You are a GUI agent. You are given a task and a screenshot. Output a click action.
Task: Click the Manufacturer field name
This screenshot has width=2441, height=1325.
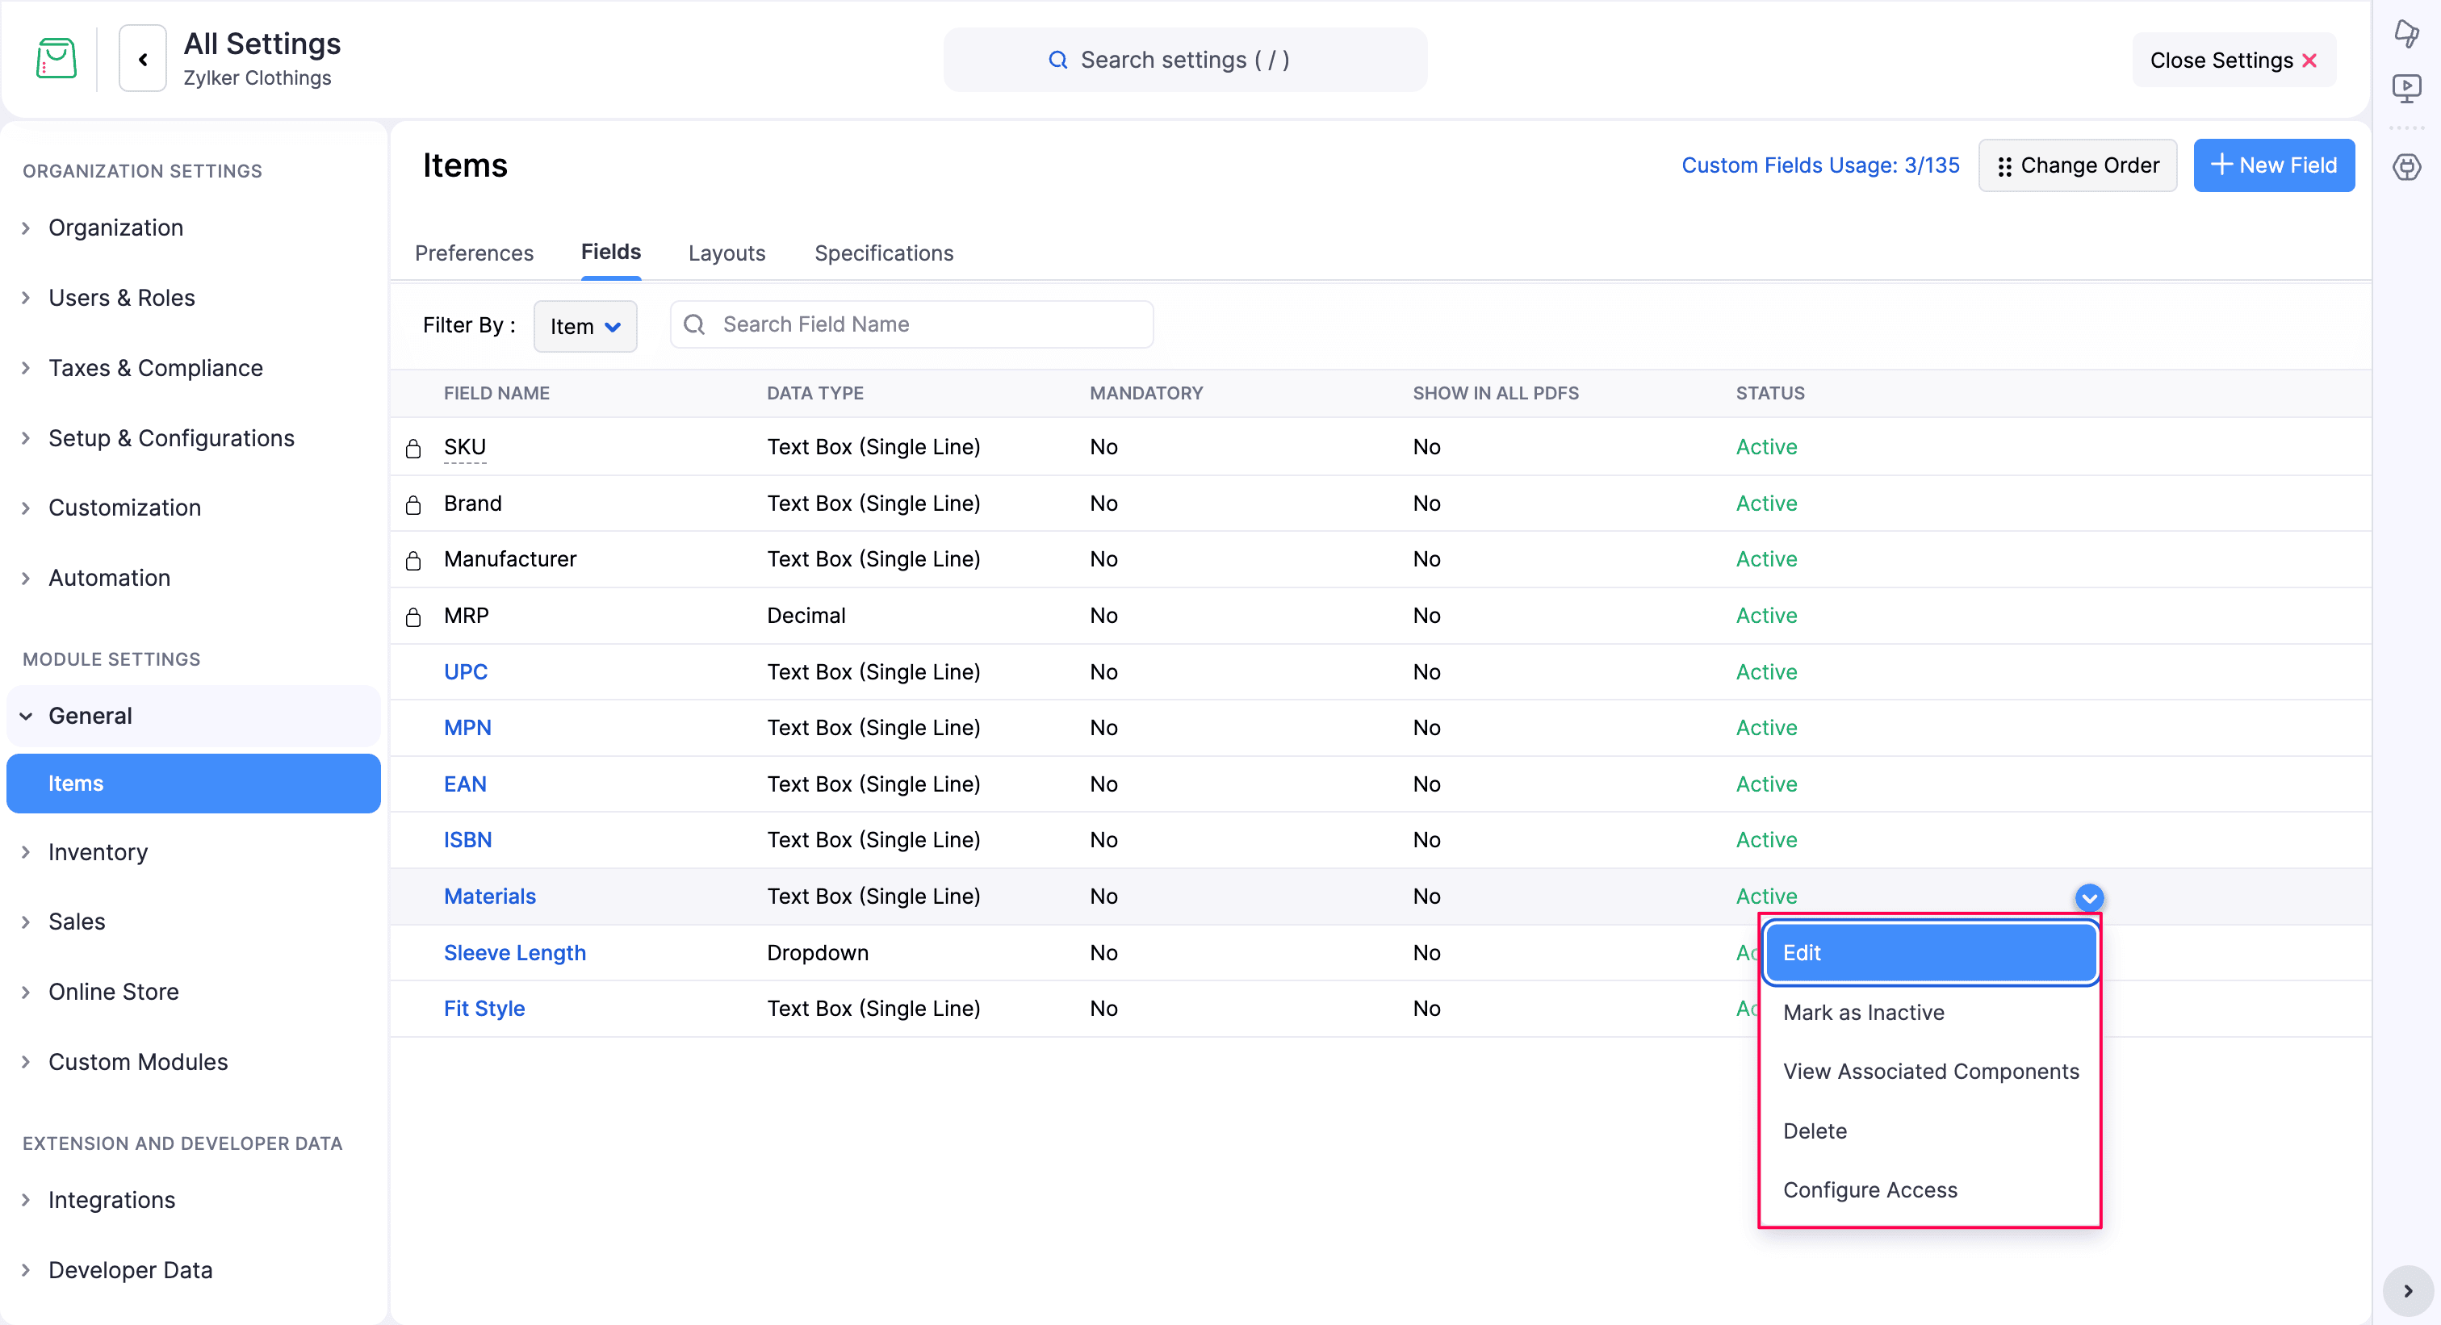point(510,560)
